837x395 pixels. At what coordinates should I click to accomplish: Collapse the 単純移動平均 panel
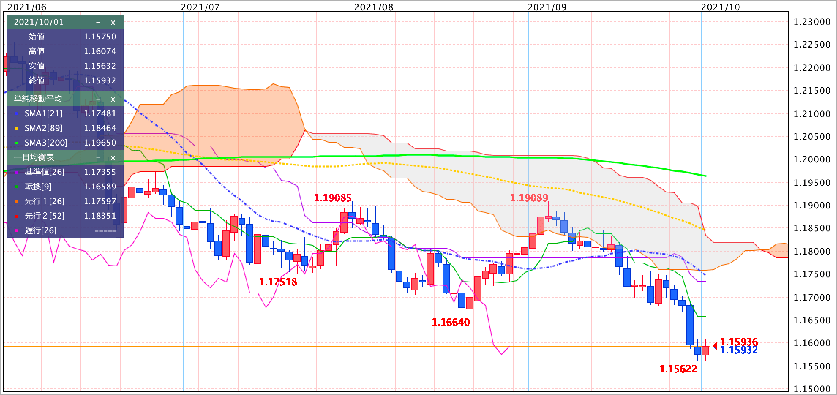click(98, 99)
